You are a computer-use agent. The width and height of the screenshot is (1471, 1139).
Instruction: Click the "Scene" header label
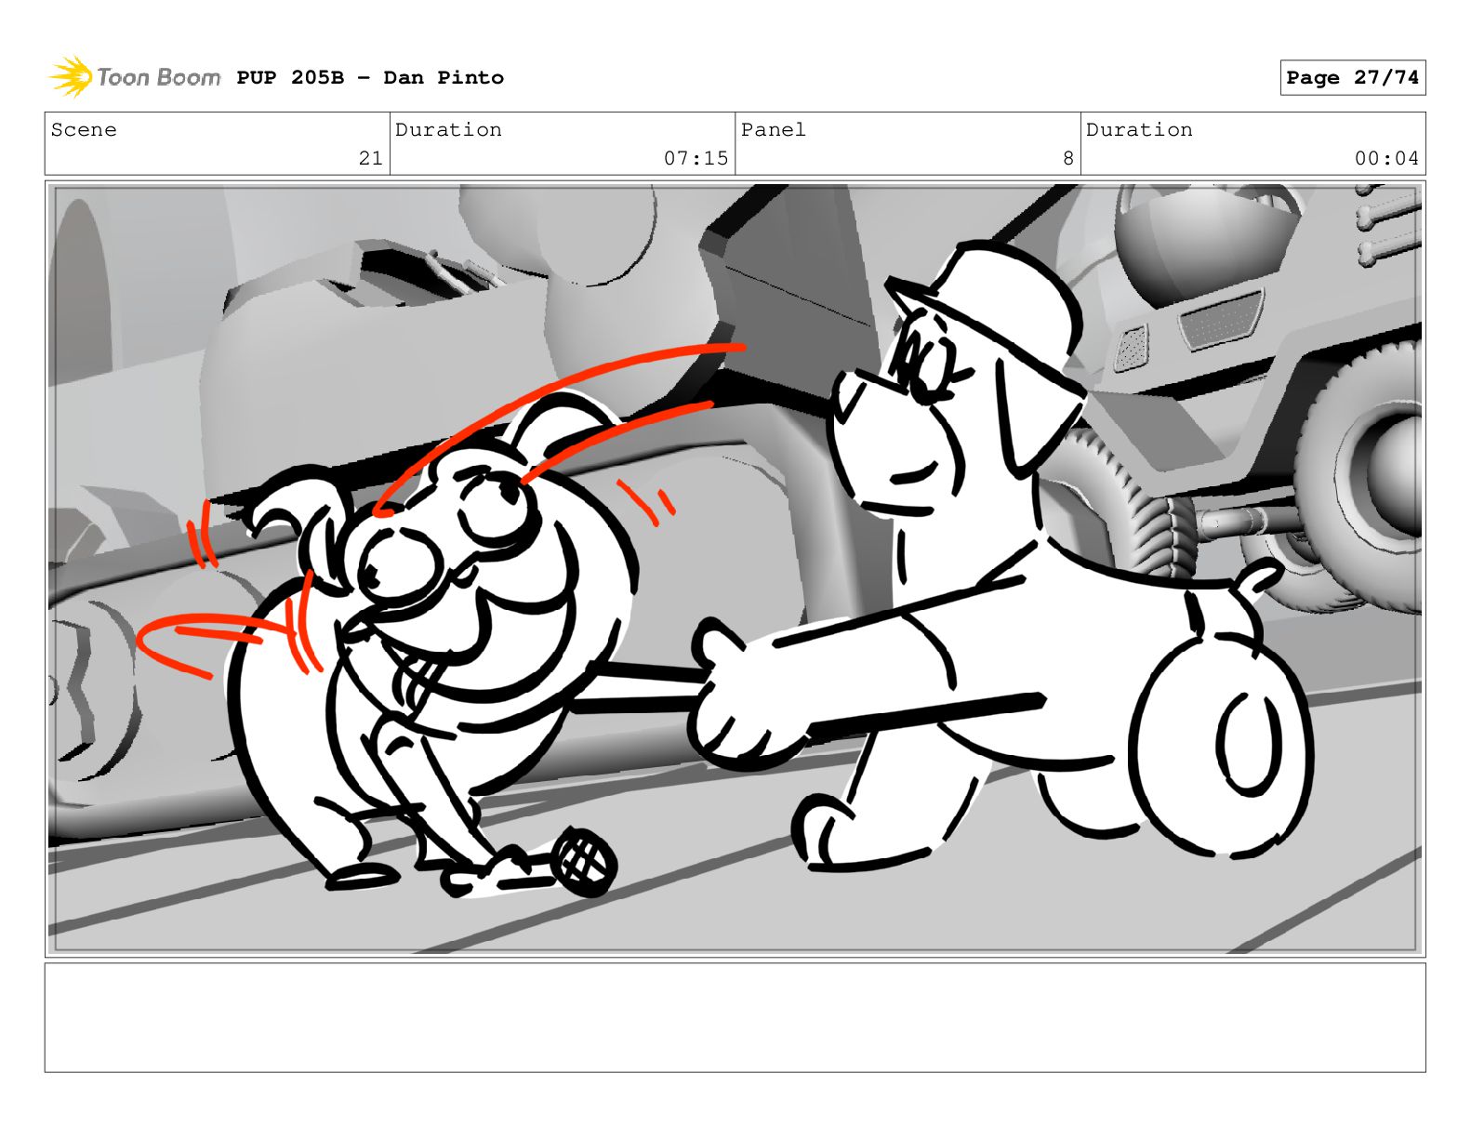coord(84,130)
